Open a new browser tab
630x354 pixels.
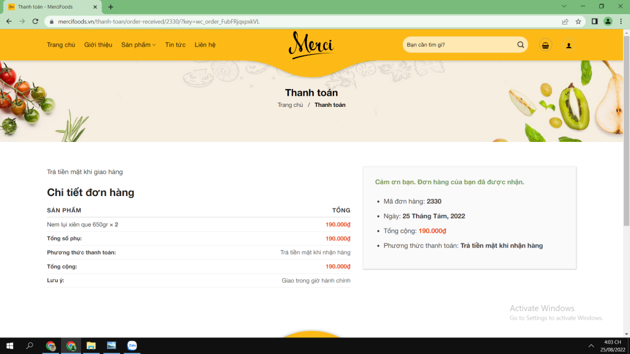pos(111,7)
